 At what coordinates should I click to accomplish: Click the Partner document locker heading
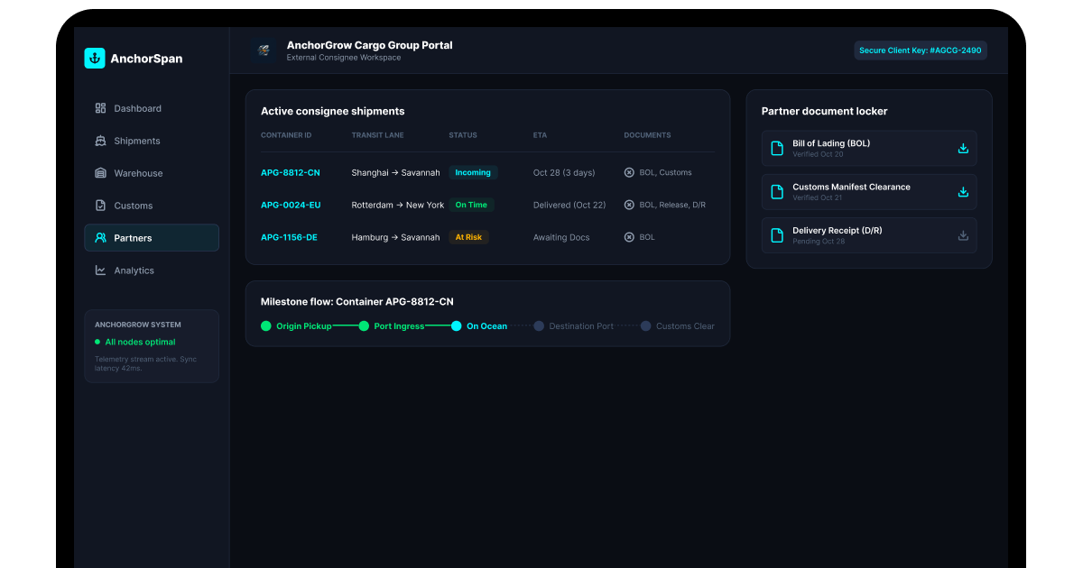[x=825, y=112]
